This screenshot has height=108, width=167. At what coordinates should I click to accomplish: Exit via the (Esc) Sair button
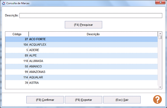(122, 100)
